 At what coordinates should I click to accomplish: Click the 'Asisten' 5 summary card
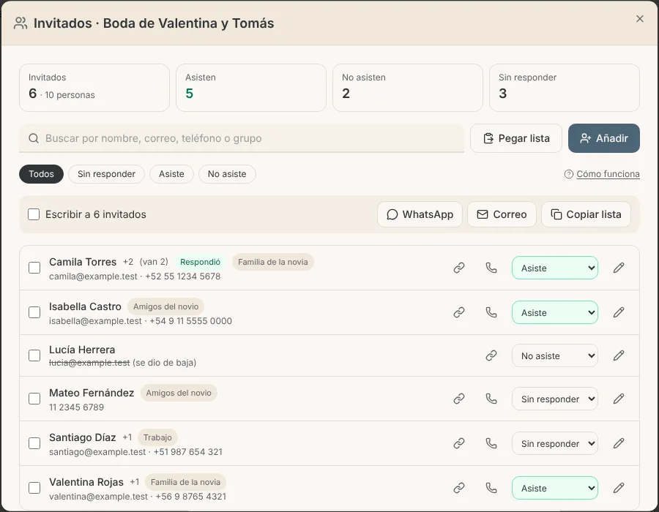coord(251,88)
